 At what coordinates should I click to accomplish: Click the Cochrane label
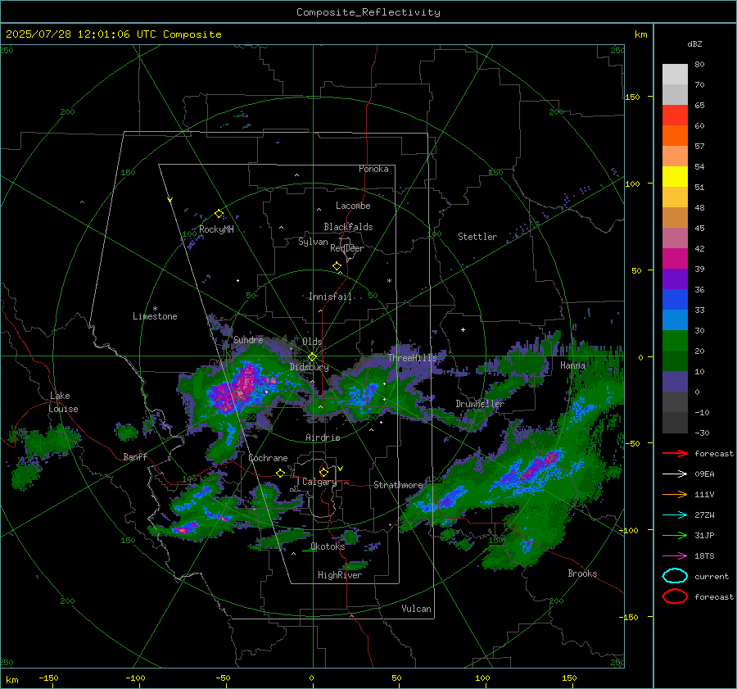click(268, 458)
